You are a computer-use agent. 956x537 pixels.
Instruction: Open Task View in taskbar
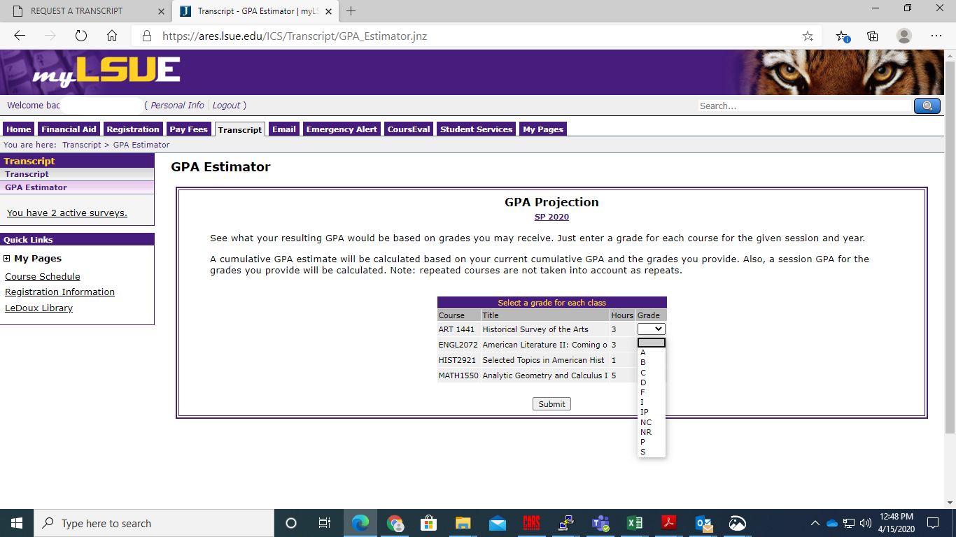(x=325, y=523)
